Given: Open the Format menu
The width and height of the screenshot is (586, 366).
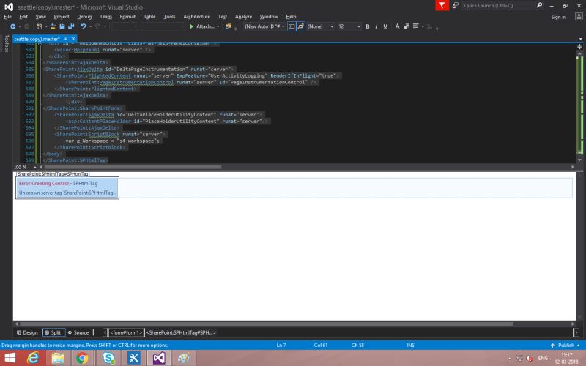Looking at the screenshot, I should coord(127,16).
